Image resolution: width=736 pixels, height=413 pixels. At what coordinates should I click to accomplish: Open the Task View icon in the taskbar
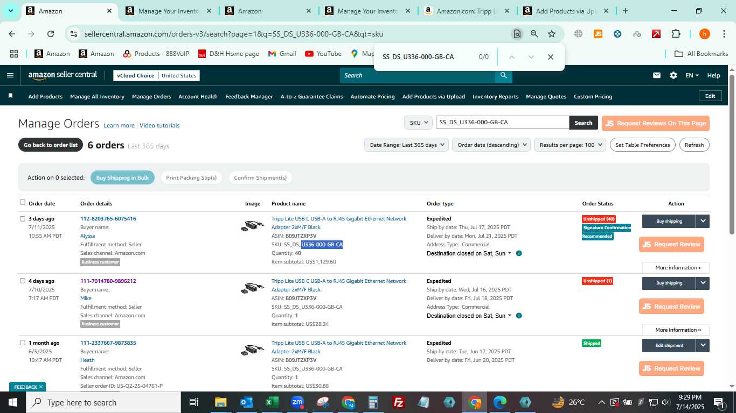[x=194, y=402]
